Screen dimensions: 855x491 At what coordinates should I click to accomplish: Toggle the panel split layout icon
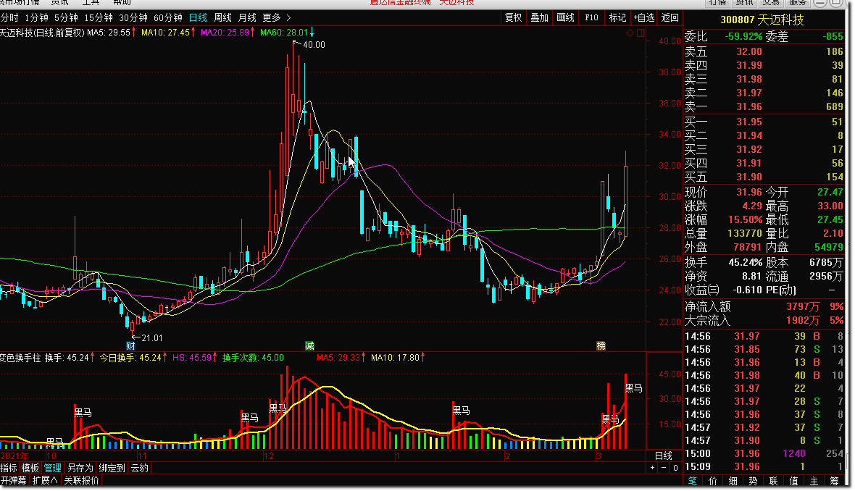641,33
